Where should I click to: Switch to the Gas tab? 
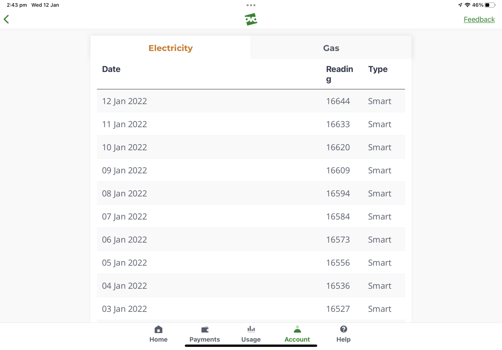click(331, 48)
